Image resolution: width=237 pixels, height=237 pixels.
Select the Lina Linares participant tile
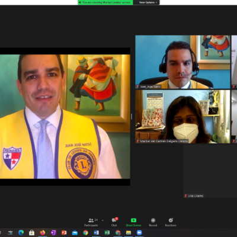[x=210, y=171]
